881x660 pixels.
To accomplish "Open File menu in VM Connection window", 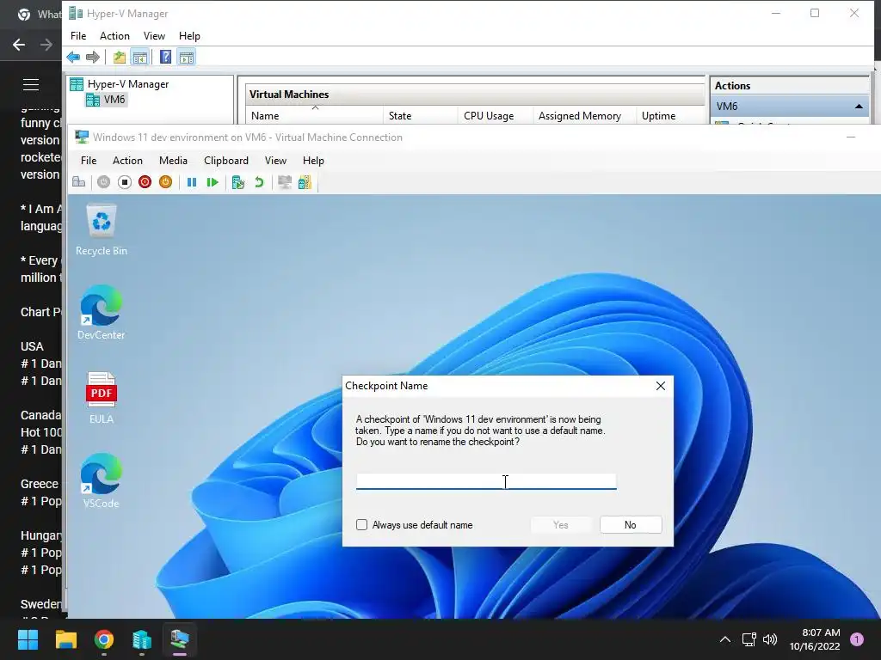I will click(89, 161).
